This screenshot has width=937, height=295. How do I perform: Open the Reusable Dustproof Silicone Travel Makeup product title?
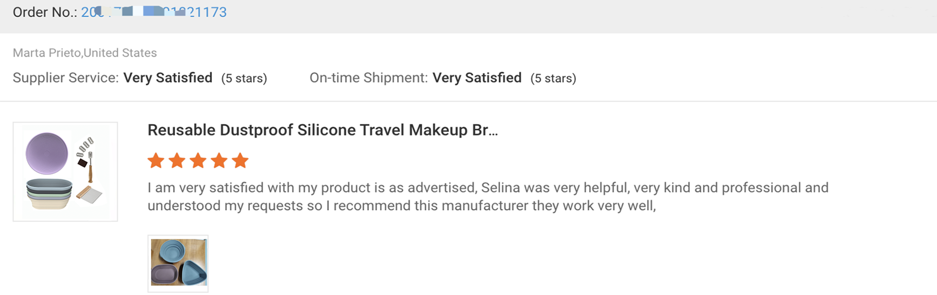322,130
